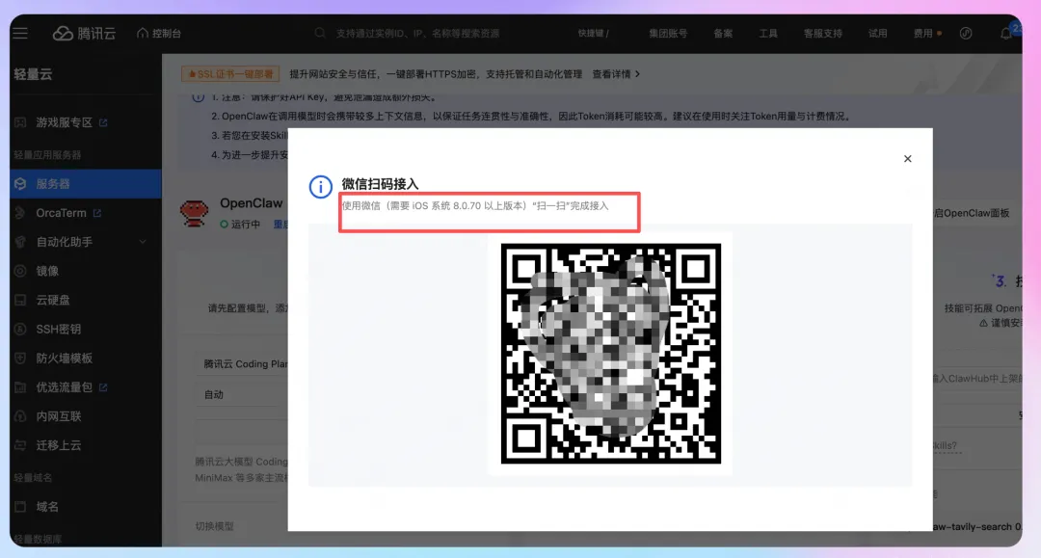Open the 集团账号 menu
This screenshot has height=558, width=1041.
pos(668,33)
